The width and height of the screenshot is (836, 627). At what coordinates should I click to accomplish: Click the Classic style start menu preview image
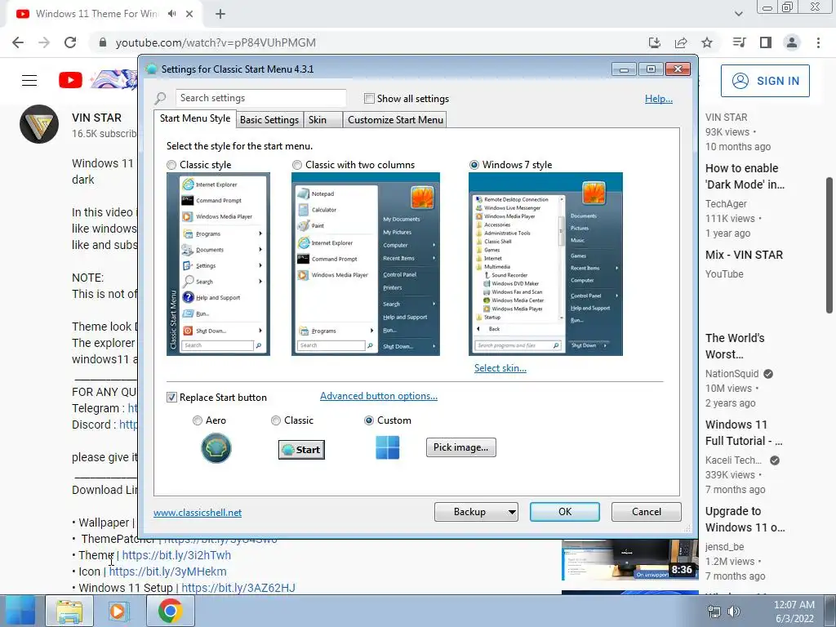click(x=218, y=264)
